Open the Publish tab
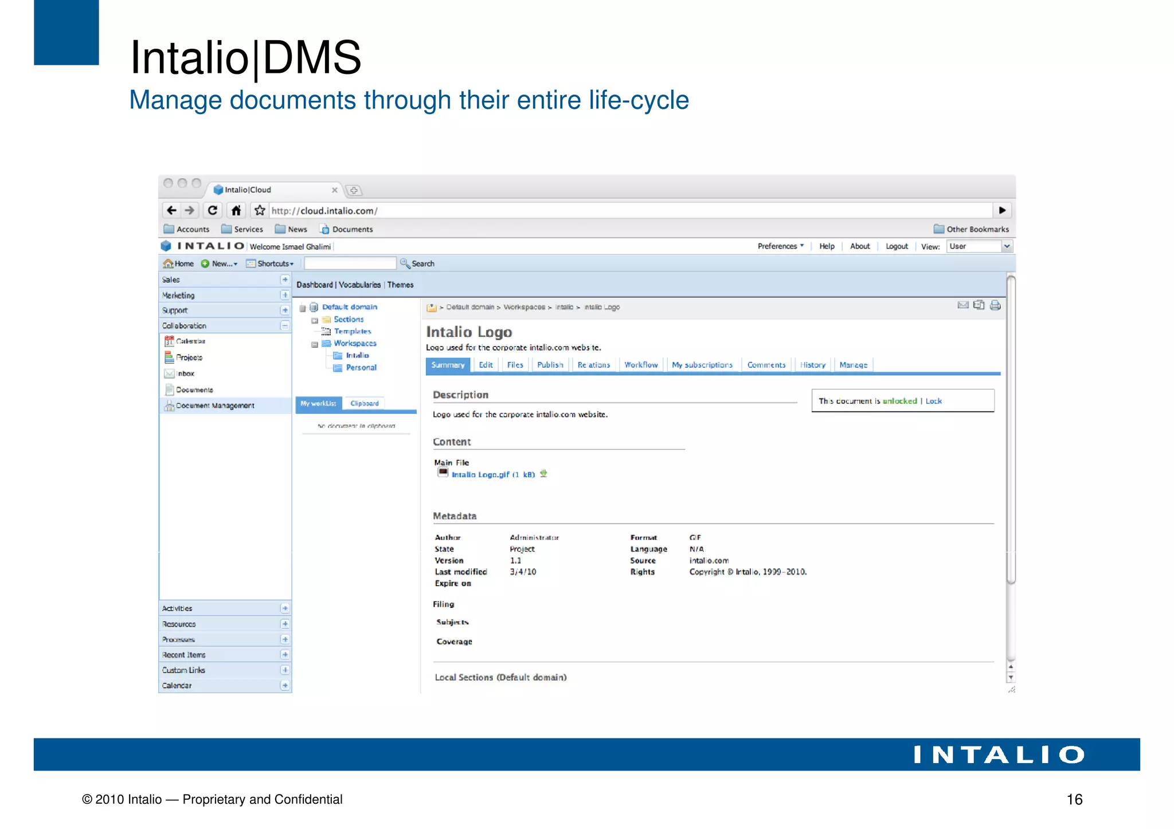The image size is (1174, 829). (x=550, y=365)
